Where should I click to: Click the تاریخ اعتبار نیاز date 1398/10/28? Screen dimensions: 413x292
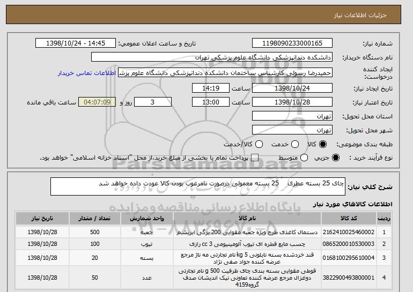coord(292,102)
